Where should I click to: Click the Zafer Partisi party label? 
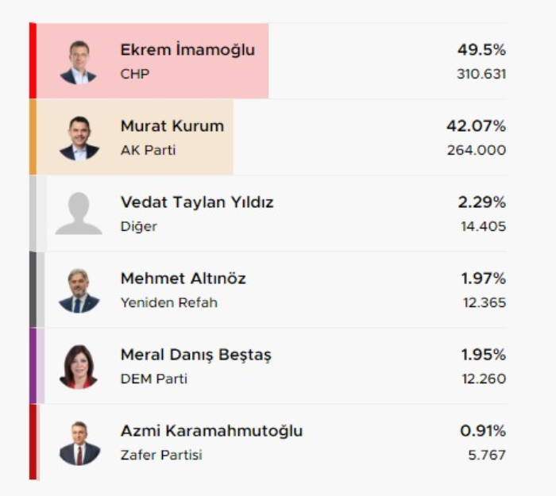161,455
